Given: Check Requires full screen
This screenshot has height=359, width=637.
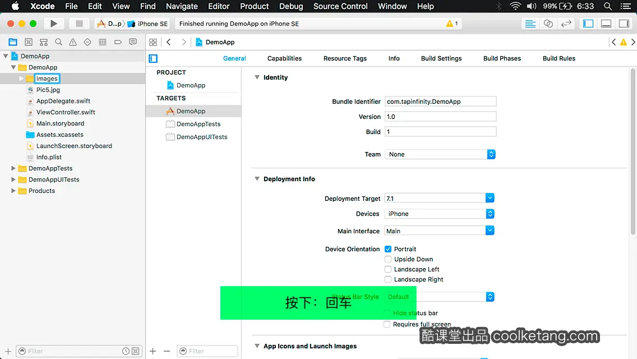Looking at the screenshot, I should click(387, 324).
